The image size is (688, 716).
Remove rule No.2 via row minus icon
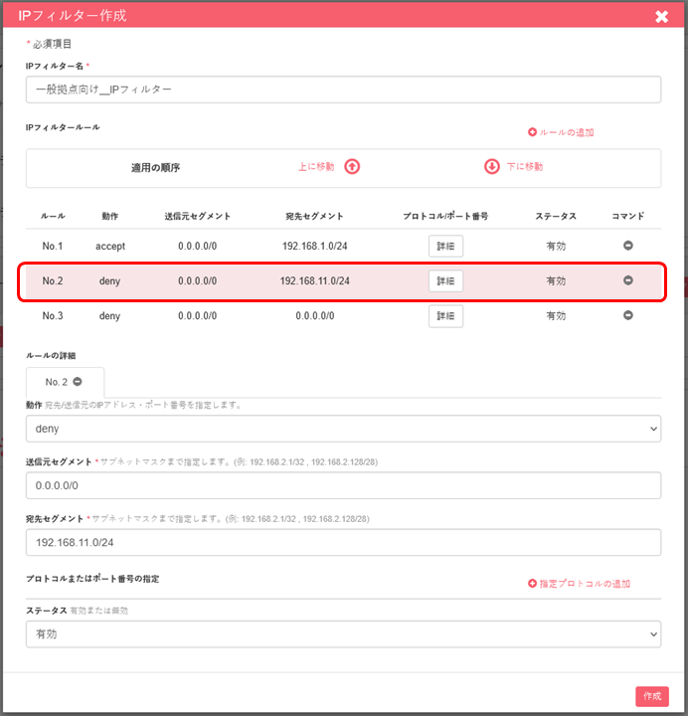628,280
